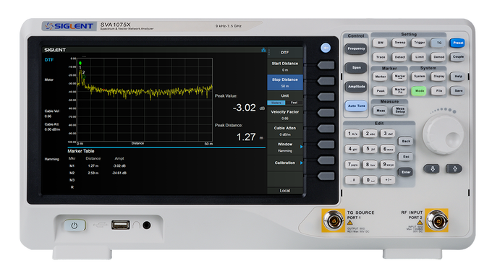
Task: Push the Marker Fn key
Action: pyautogui.click(x=399, y=91)
